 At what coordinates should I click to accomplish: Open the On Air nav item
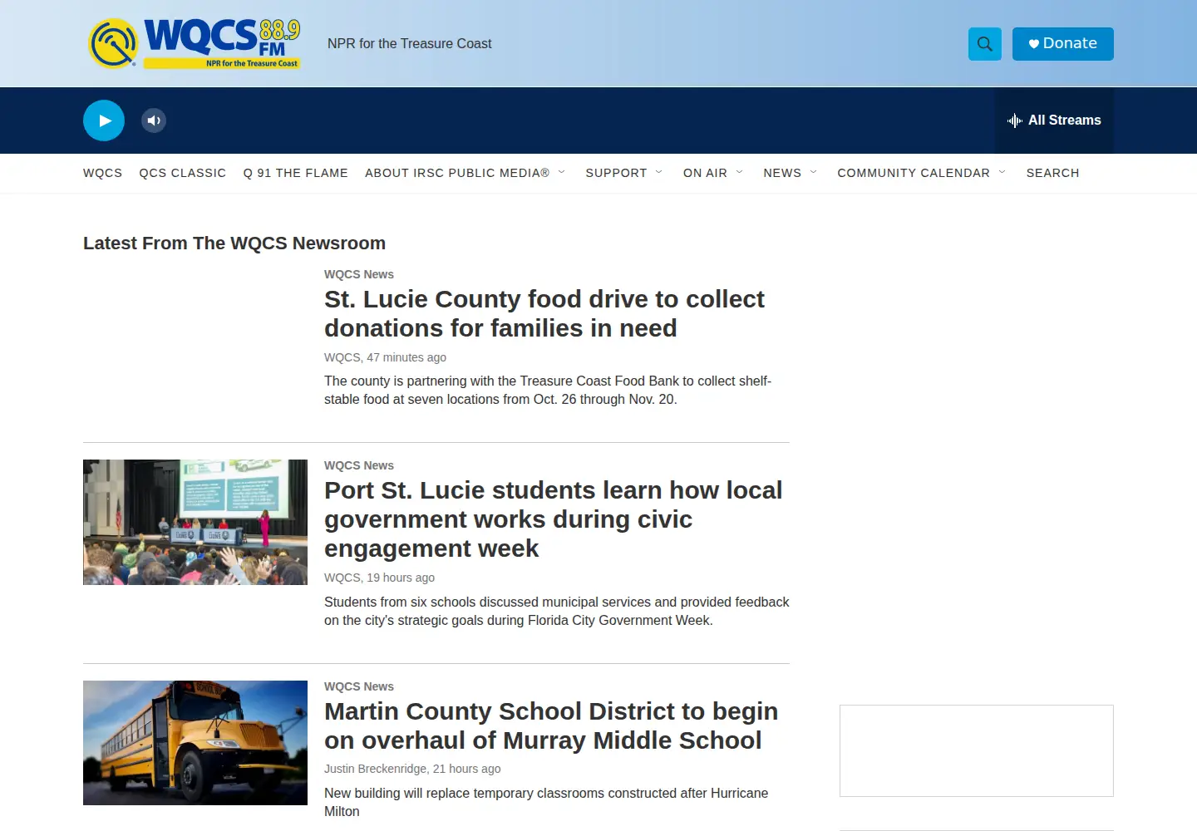click(x=705, y=173)
